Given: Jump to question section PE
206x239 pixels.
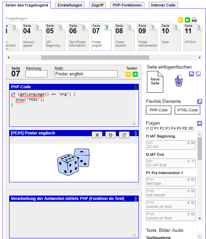Looking at the screenshot, I should coord(185,128).
